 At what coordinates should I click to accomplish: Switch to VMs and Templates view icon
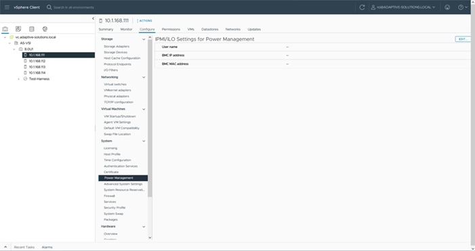point(18,29)
